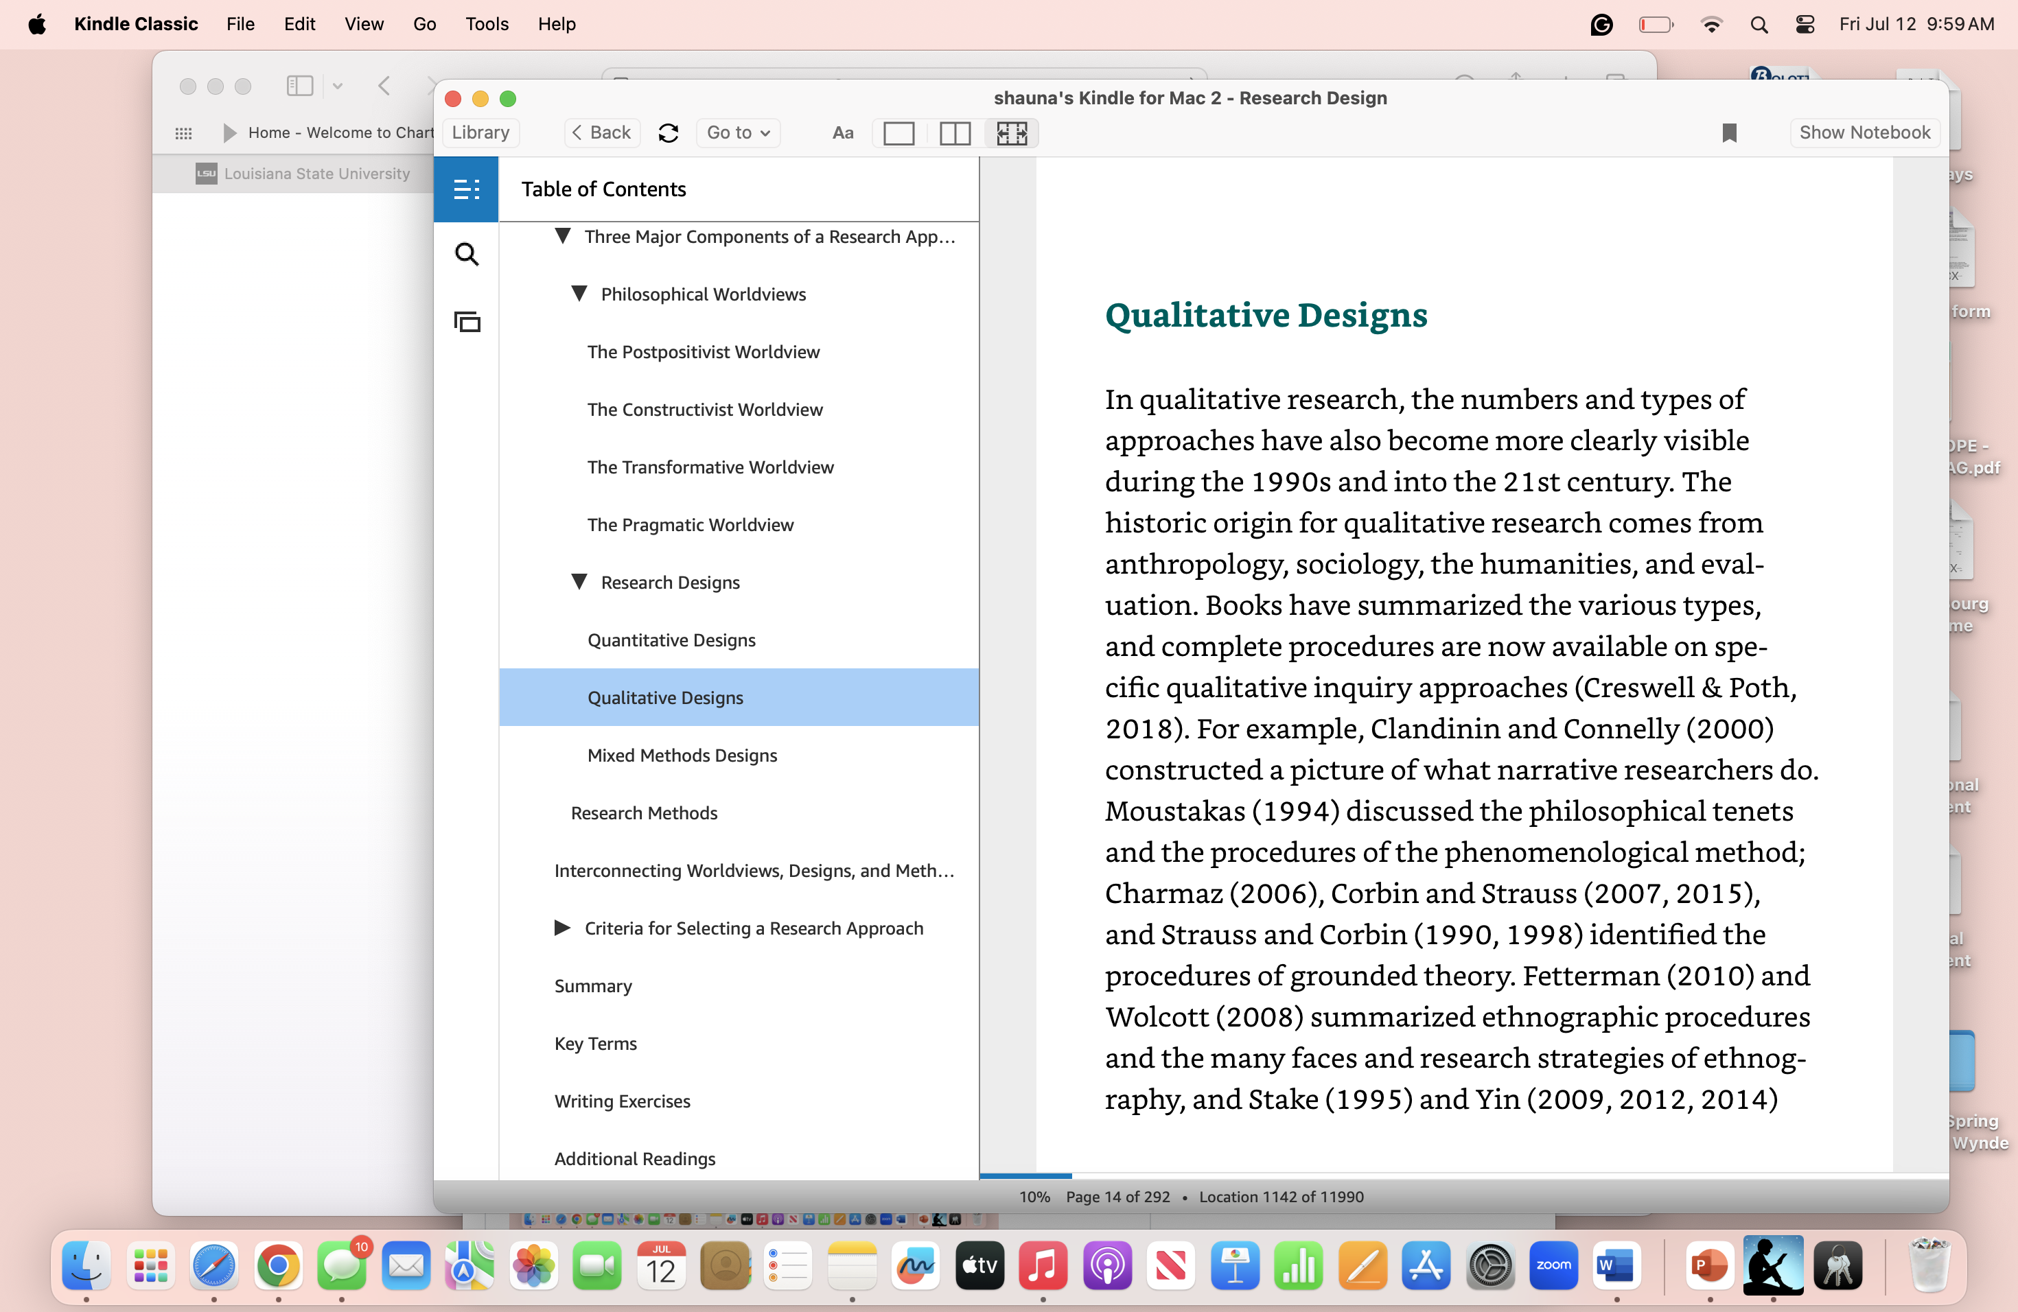Open the Edit menu
This screenshot has height=1312, width=2018.
299,24
